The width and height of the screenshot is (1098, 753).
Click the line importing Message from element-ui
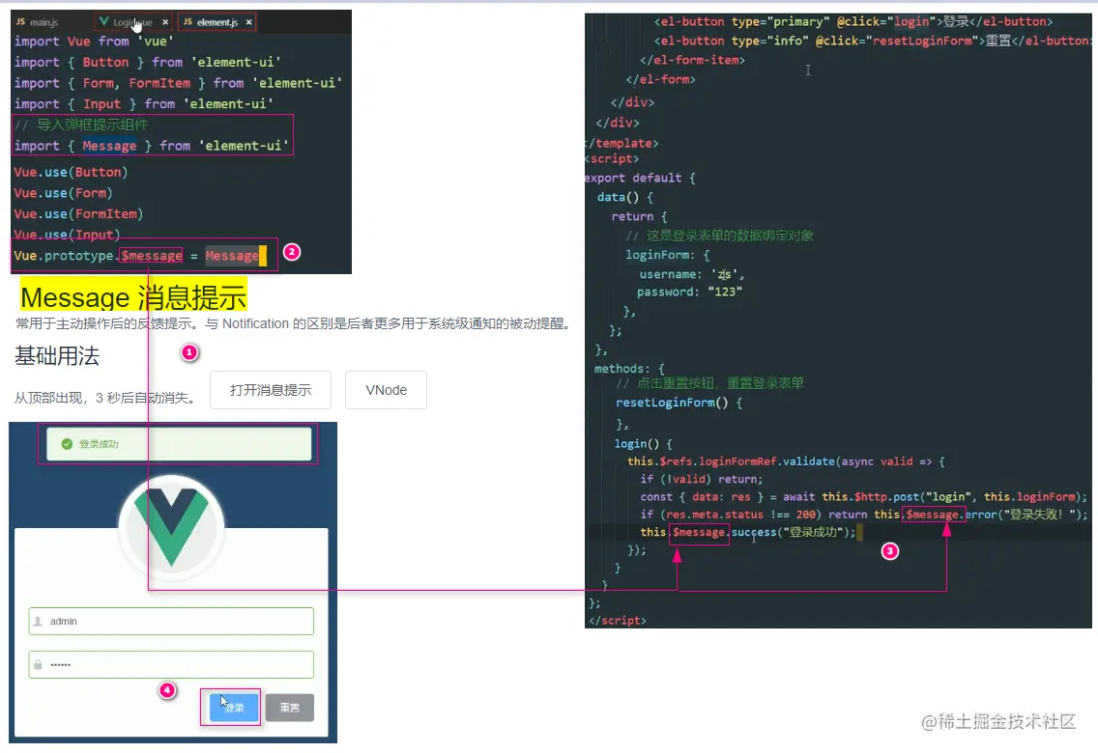coord(151,146)
